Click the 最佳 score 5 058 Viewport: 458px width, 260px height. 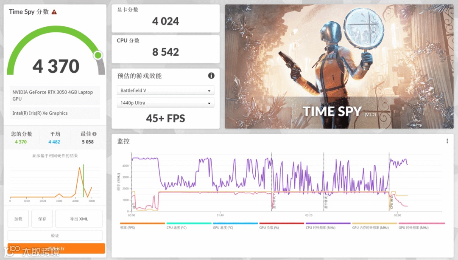(88, 142)
